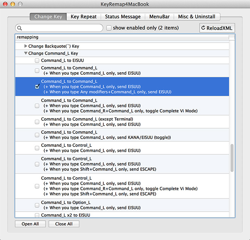Click the Open All button
Screen dimensions: 250x240
point(30,224)
